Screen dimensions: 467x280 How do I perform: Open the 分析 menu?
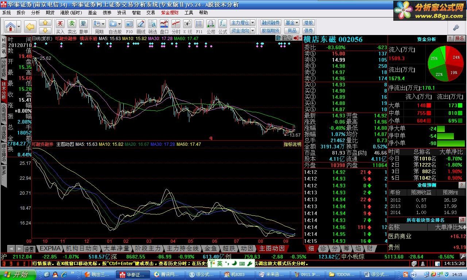tap(35, 12)
